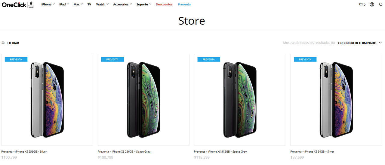385x165 pixels.
Task: Expand the Mac menu dropdown
Action: point(78,4)
